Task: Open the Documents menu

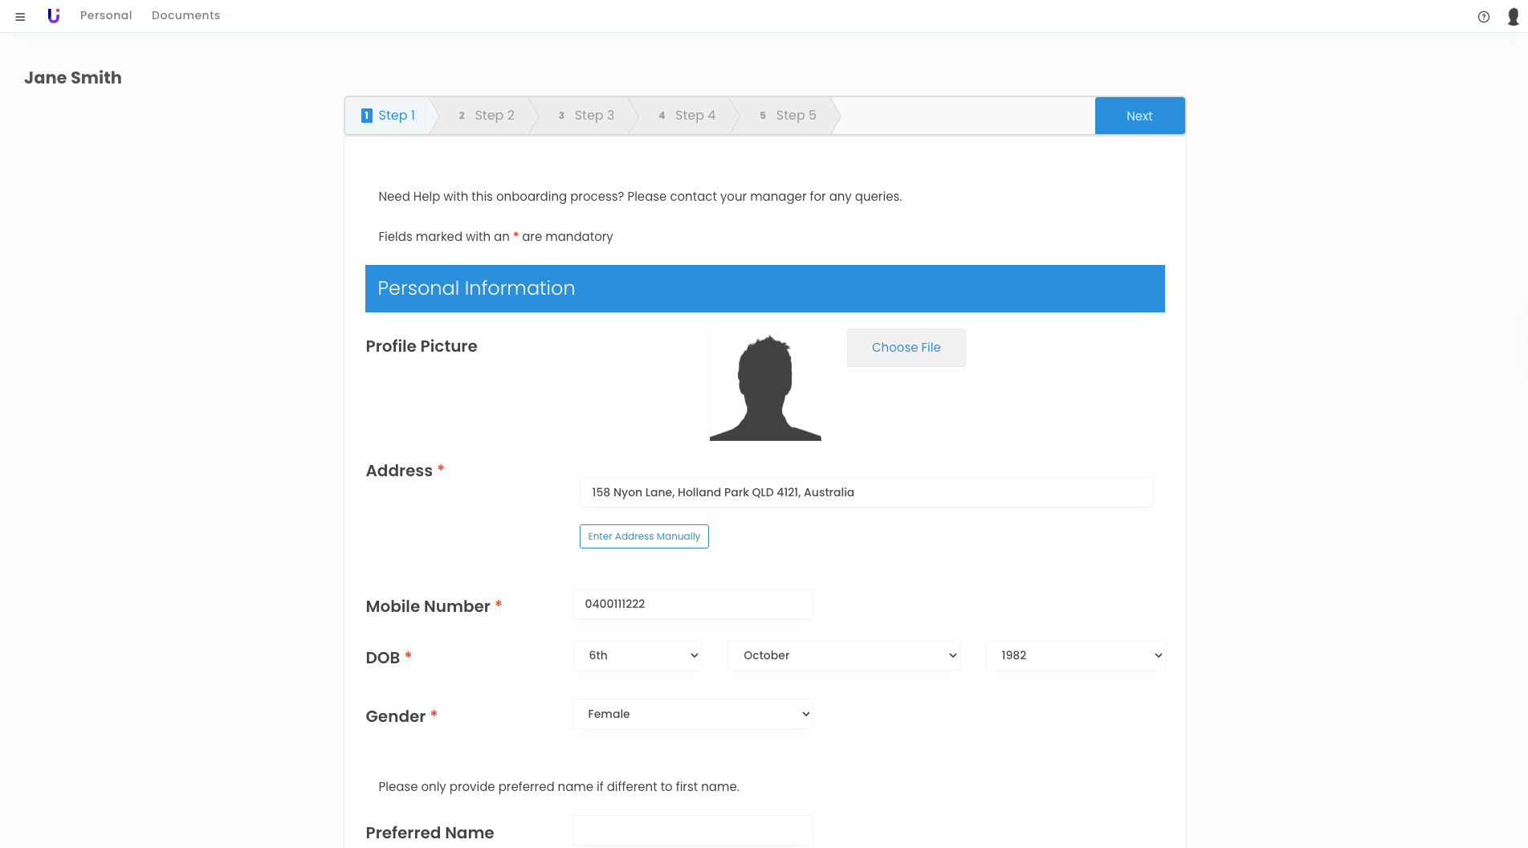Action: click(x=185, y=15)
